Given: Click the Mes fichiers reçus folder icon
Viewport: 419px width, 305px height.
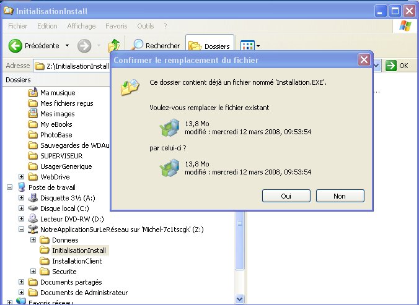Looking at the screenshot, I should pyautogui.click(x=33, y=103).
